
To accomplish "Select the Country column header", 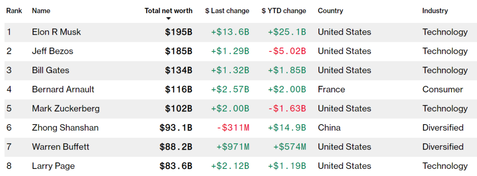I will coord(330,11).
